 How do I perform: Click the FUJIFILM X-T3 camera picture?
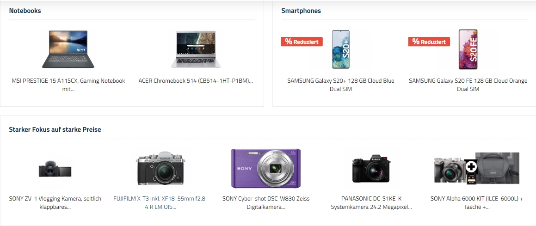tap(160, 168)
